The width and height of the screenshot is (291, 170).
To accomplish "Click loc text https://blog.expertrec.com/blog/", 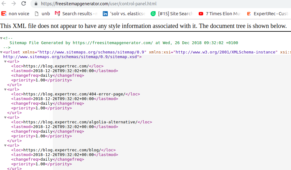I will (62, 150).
